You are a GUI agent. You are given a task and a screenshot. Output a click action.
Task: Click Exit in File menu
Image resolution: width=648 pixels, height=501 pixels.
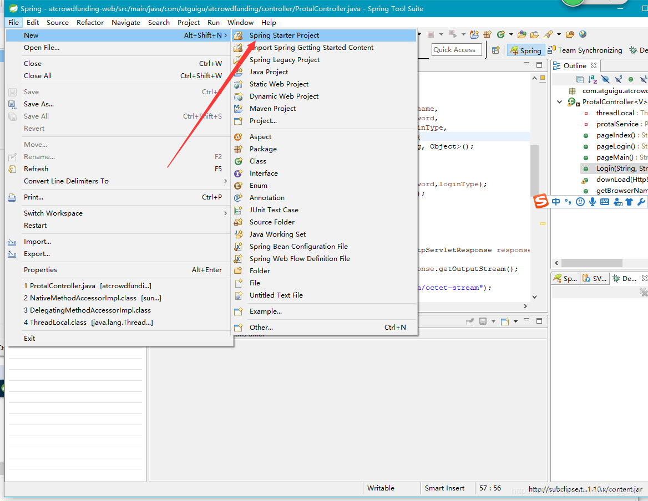click(x=118, y=339)
